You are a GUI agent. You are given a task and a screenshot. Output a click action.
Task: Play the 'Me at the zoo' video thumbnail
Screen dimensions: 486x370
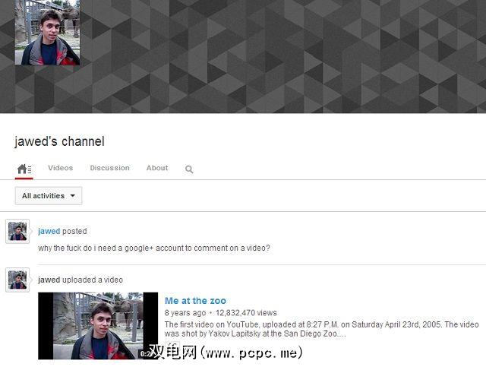(x=98, y=326)
